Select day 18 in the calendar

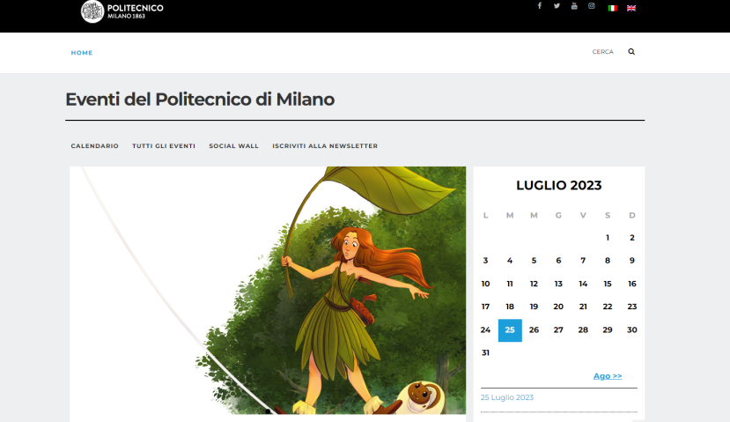510,307
